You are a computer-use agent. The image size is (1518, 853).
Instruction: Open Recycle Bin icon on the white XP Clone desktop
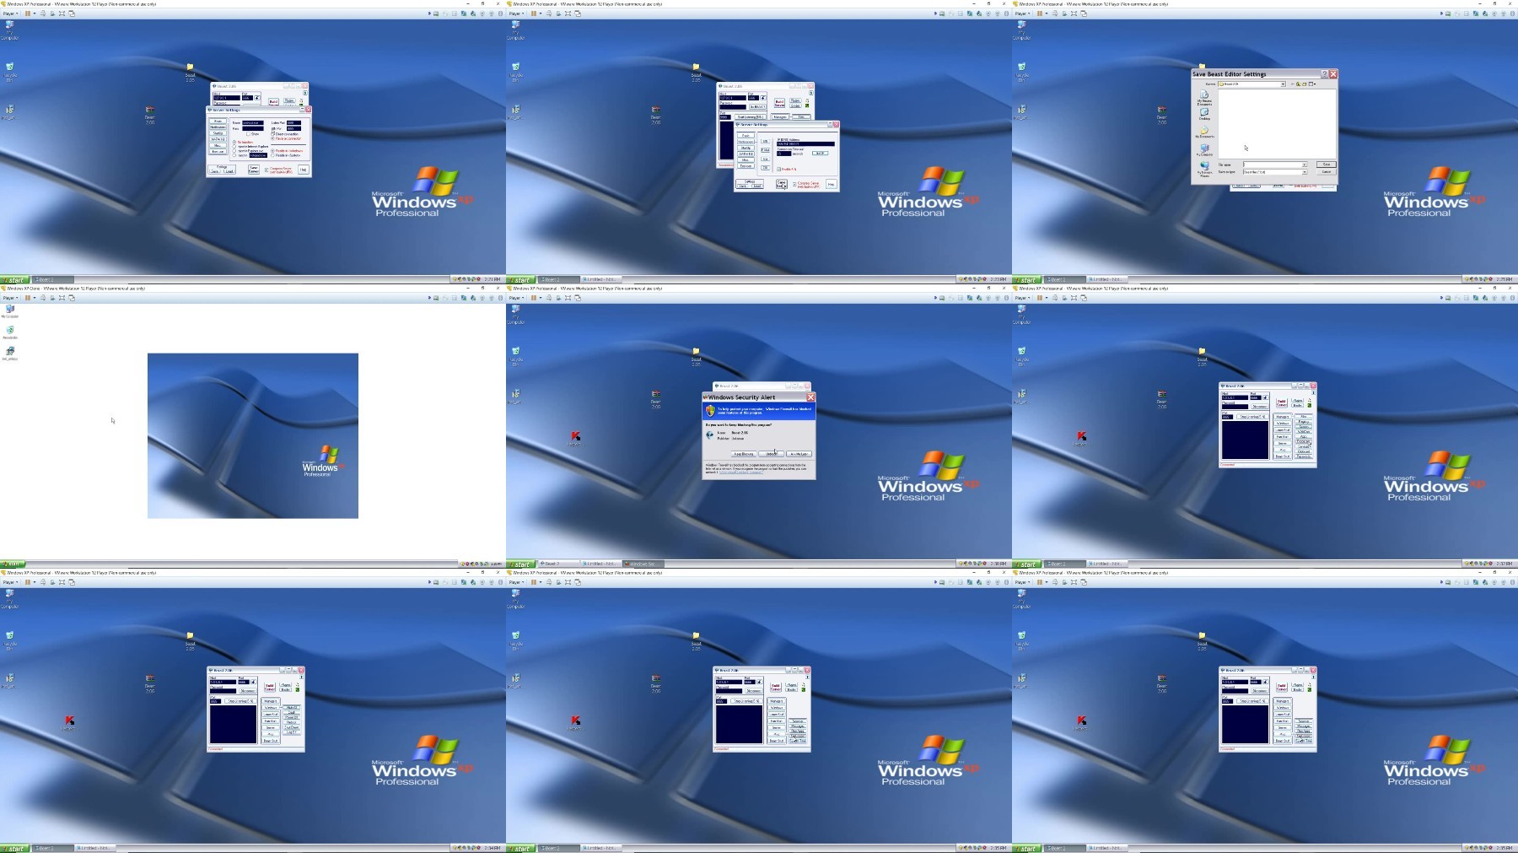[x=10, y=332]
